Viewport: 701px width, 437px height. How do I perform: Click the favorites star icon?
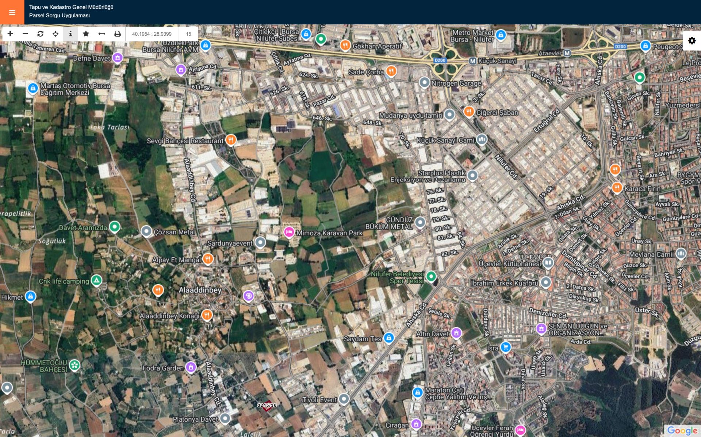86,34
